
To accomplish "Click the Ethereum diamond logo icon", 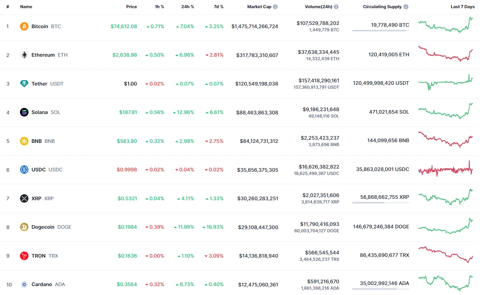I will [x=24, y=55].
